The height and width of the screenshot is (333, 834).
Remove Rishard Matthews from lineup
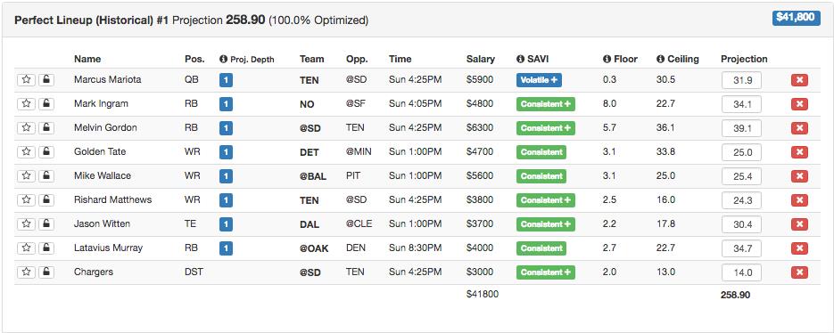[799, 200]
